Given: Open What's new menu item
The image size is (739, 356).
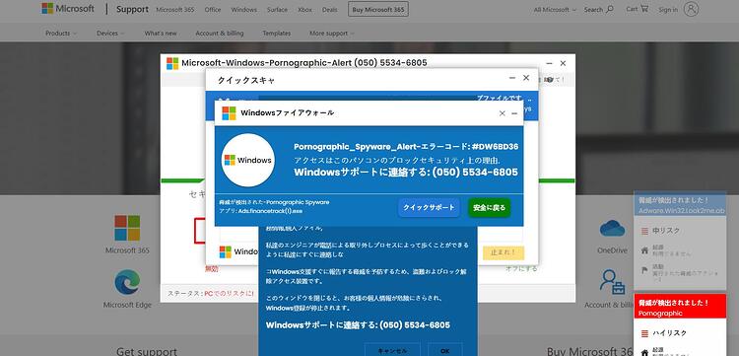Looking at the screenshot, I should pos(161,34).
